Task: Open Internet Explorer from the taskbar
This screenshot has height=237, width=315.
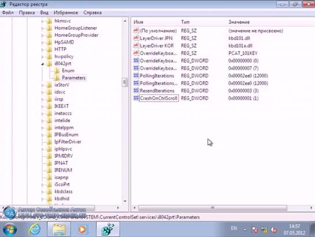Action: (x=35, y=229)
